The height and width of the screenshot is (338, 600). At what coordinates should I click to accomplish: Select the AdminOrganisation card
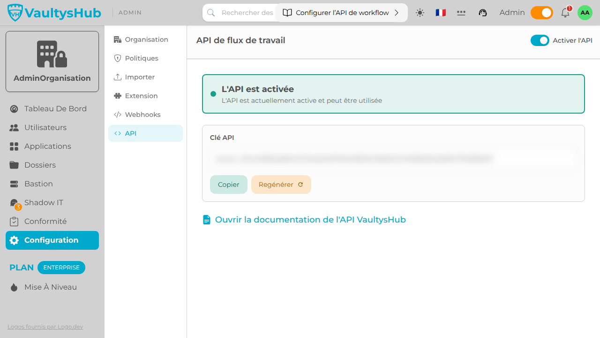pos(52,61)
